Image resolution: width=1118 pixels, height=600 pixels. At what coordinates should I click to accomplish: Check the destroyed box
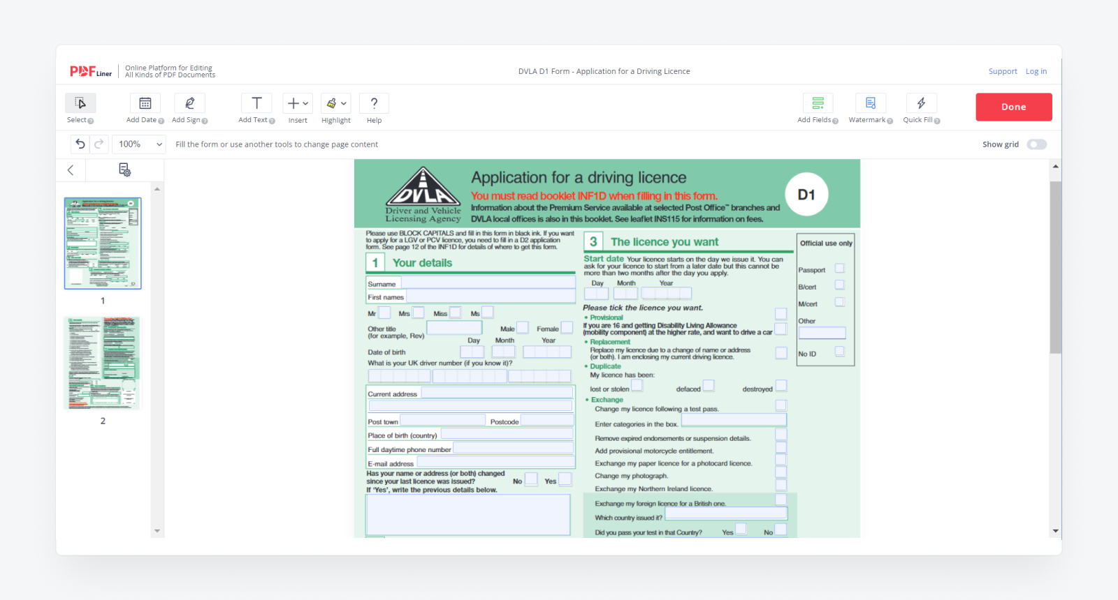[781, 386]
